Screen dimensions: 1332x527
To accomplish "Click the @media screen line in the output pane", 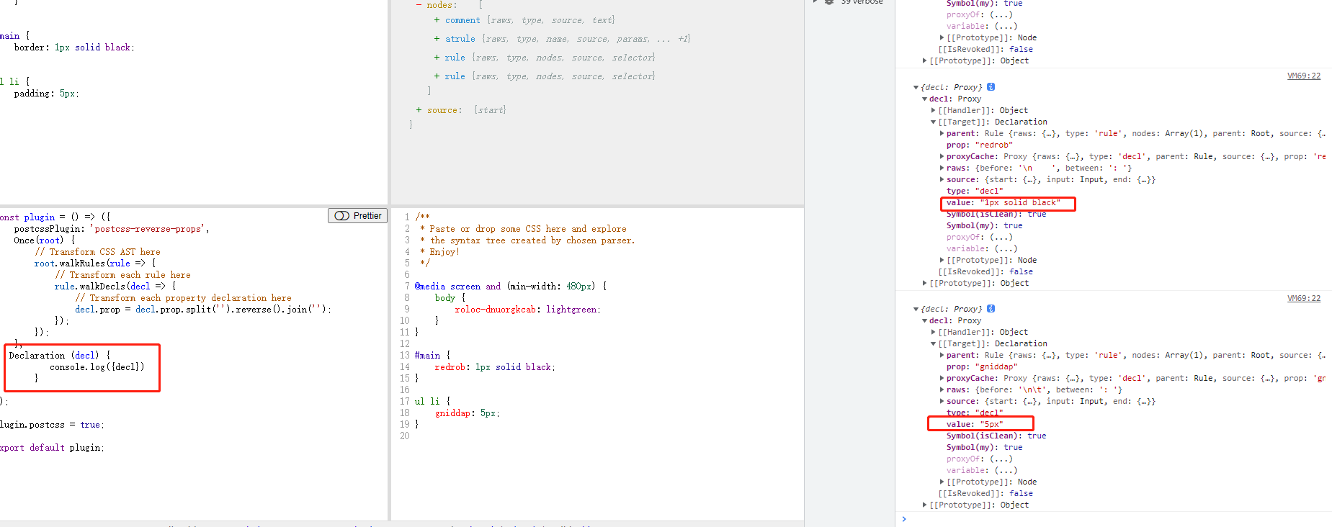I will (511, 286).
